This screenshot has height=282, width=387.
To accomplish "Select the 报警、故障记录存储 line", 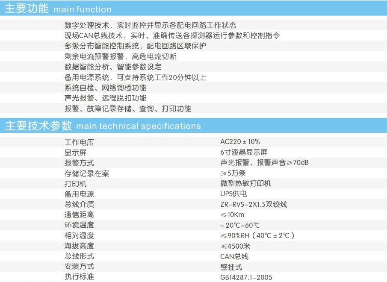I will click(x=128, y=109).
